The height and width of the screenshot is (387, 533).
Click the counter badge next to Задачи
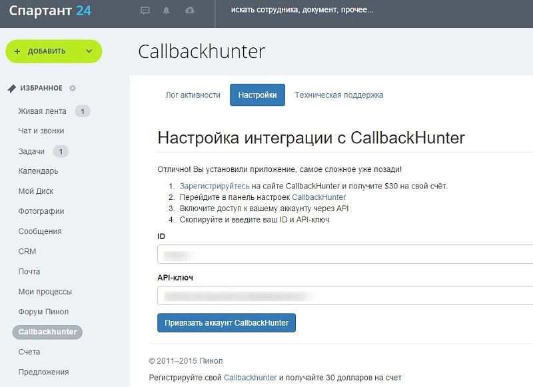coord(61,151)
